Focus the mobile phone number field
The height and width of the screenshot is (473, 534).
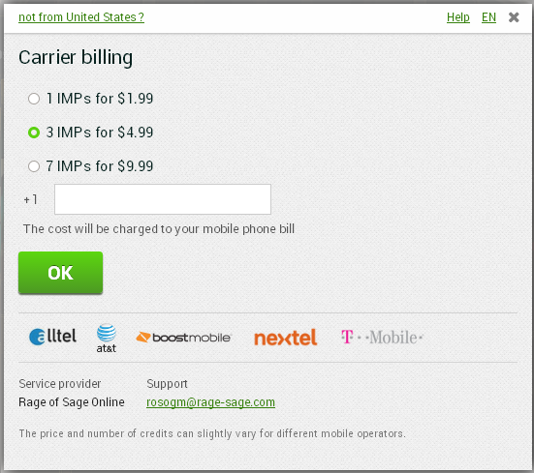point(163,199)
